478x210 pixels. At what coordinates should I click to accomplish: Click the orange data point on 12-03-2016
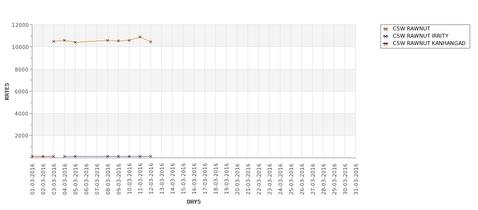151,42
